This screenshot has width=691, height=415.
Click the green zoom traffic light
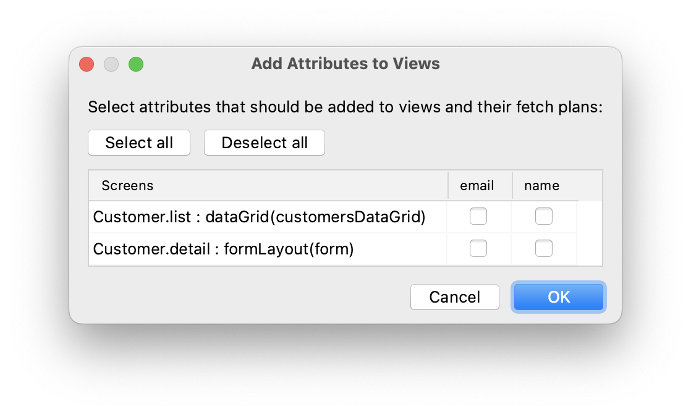tap(136, 64)
